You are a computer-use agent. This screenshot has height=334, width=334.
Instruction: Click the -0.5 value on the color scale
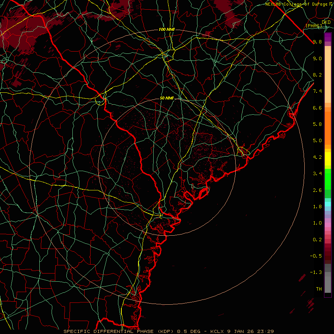tap(316, 256)
